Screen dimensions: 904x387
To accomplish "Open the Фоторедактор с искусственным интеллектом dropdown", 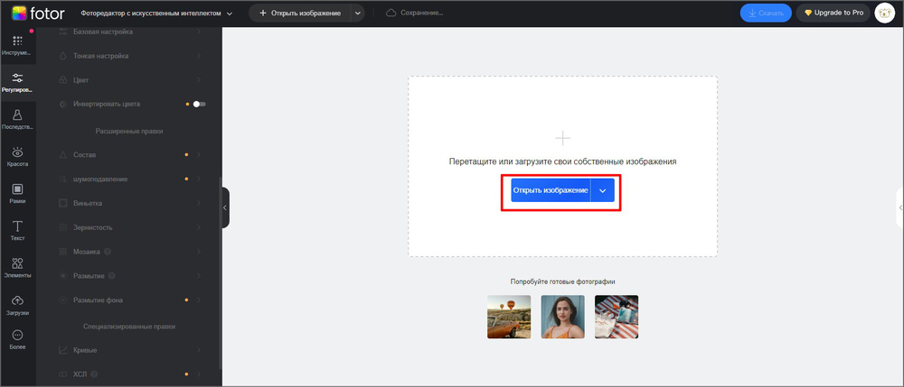I will pyautogui.click(x=156, y=14).
